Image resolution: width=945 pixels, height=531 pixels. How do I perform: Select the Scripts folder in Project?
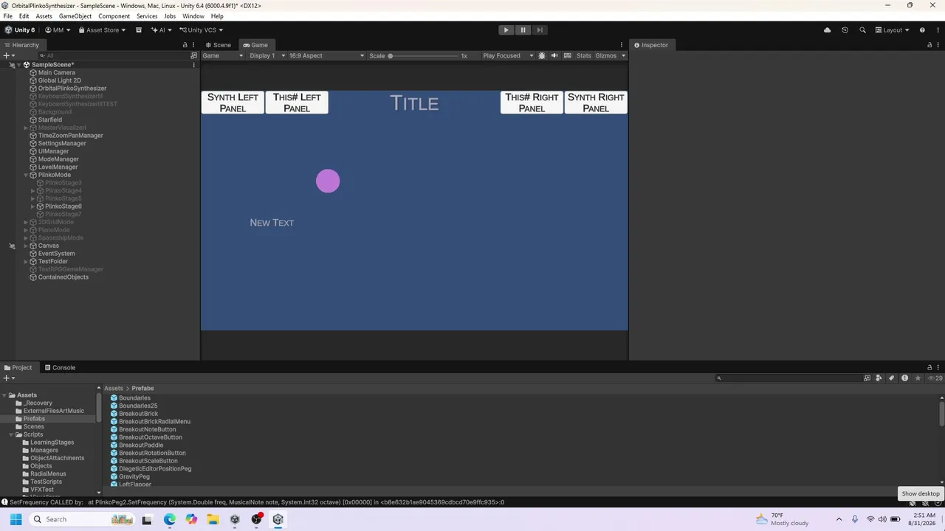33,434
